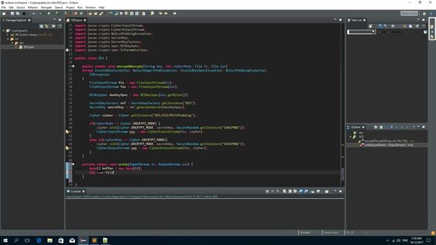Expand or collapse the Cryptography project

coord(4,31)
